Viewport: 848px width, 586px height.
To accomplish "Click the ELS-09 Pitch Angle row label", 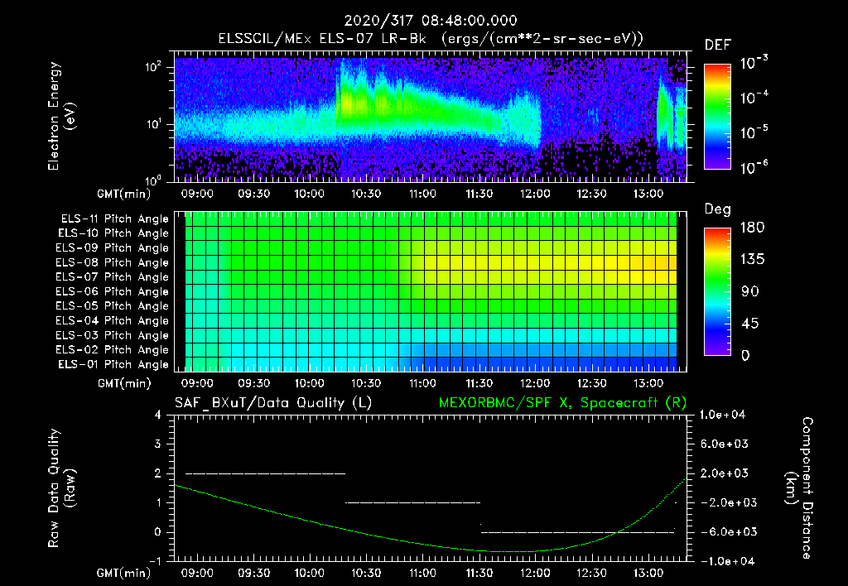I will click(112, 248).
